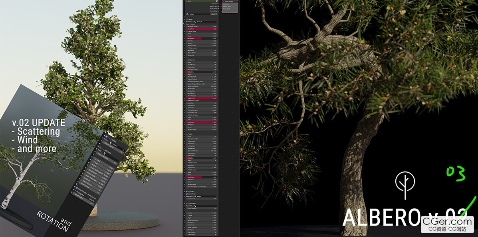478x237 pixels.
Task: Select Random seed field under BRANCHES Noise
Action: pyautogui.click(x=202, y=129)
